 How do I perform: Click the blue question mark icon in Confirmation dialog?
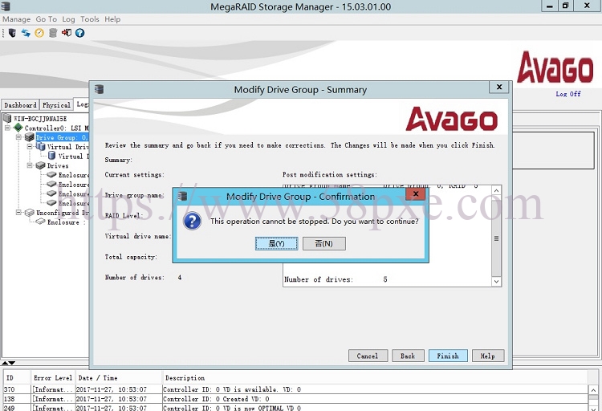click(193, 222)
